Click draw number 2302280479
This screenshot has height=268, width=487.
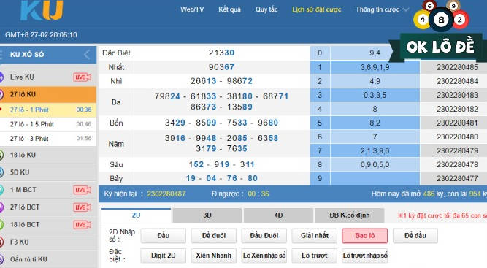pos(457,151)
